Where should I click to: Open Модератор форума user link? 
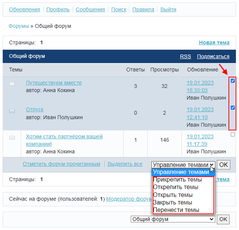point(129,199)
